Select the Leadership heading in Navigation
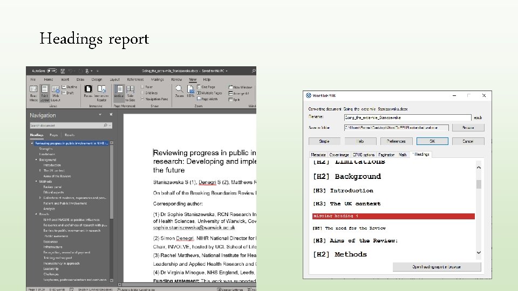This screenshot has width=518, height=291. tap(51, 268)
